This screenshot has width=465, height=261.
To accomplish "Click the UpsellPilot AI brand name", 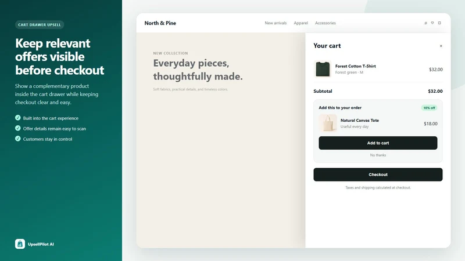I will [x=41, y=244].
